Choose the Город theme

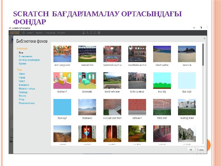22,77
